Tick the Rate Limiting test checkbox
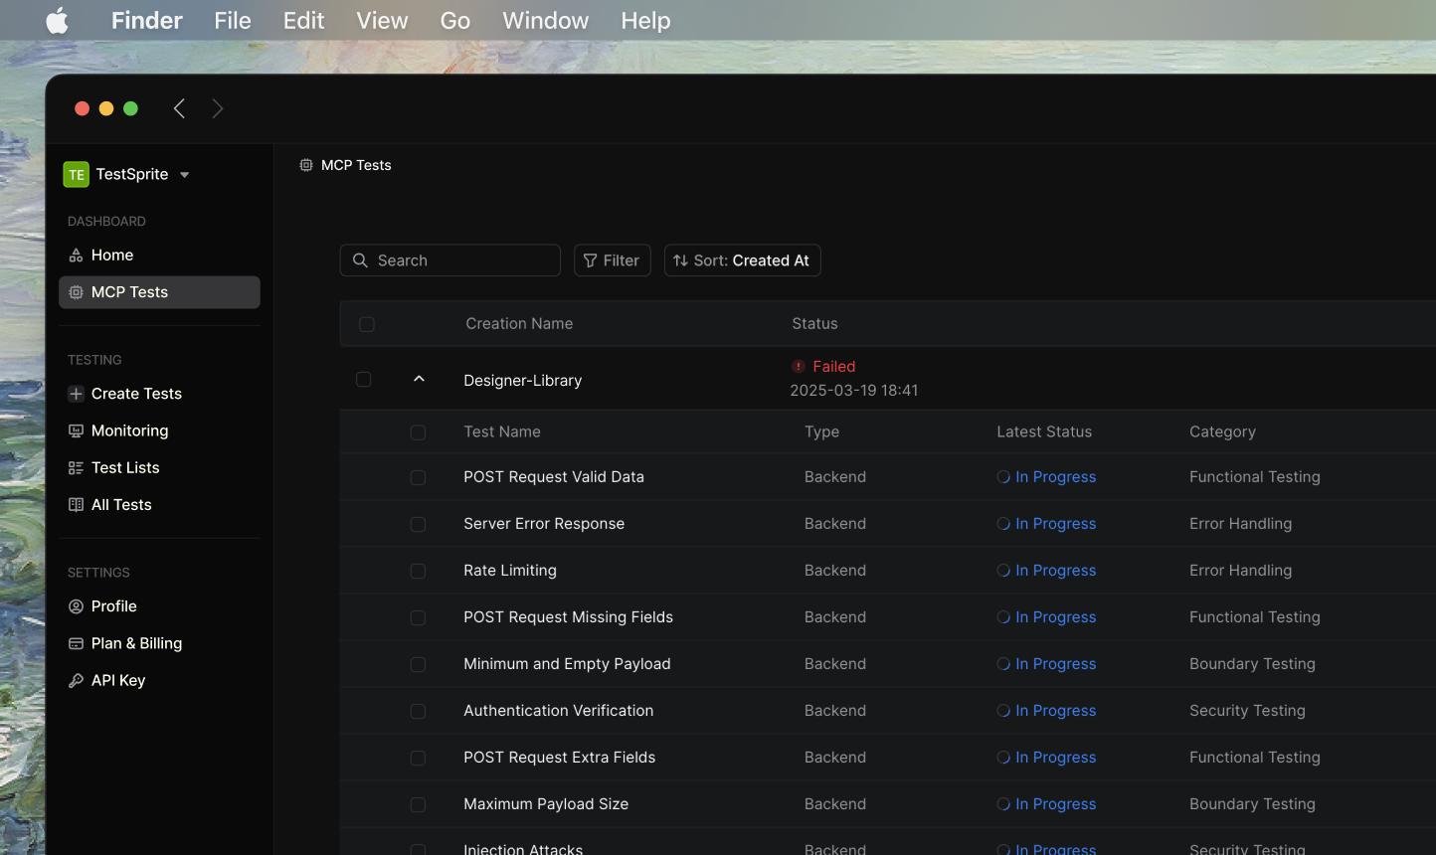The image size is (1436, 855). [x=418, y=572]
